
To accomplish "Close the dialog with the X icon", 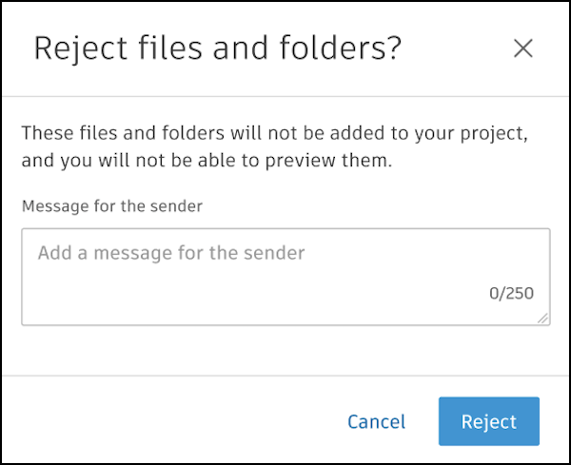I will 522,48.
